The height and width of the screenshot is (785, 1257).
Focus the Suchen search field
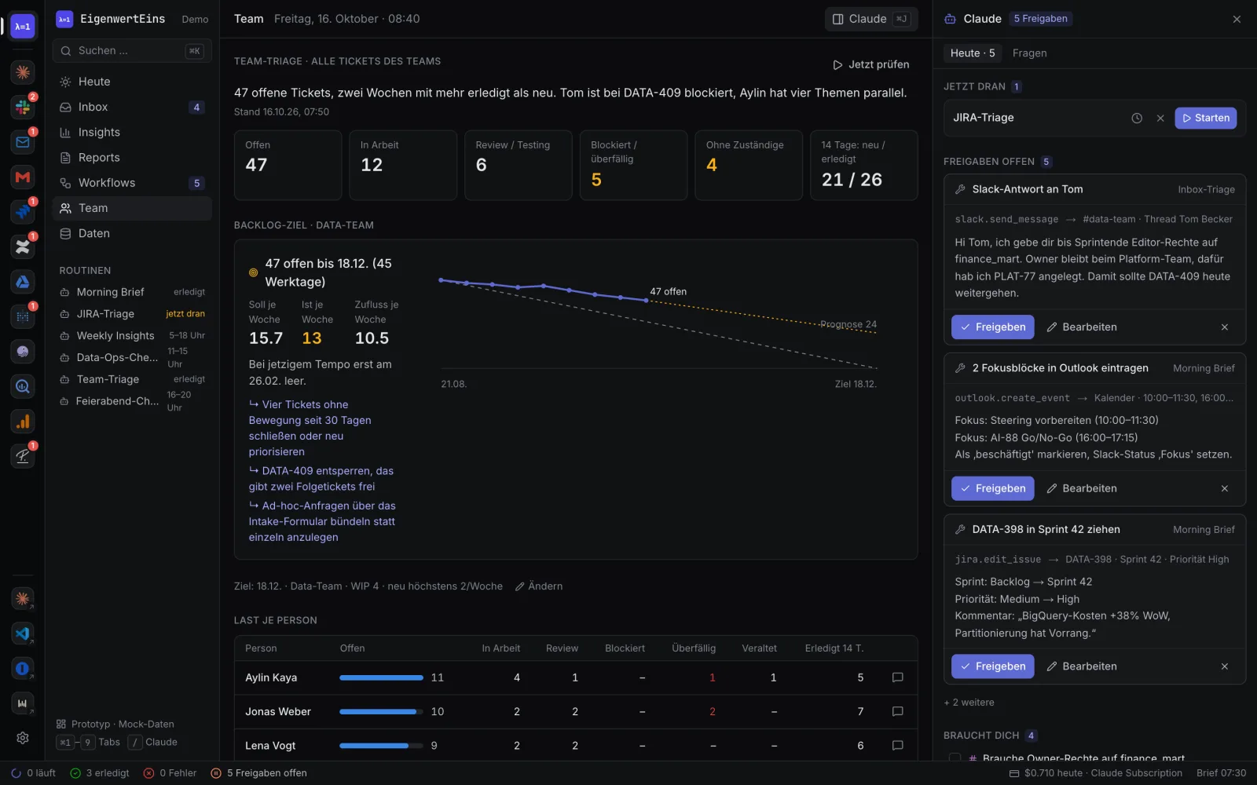(x=132, y=51)
